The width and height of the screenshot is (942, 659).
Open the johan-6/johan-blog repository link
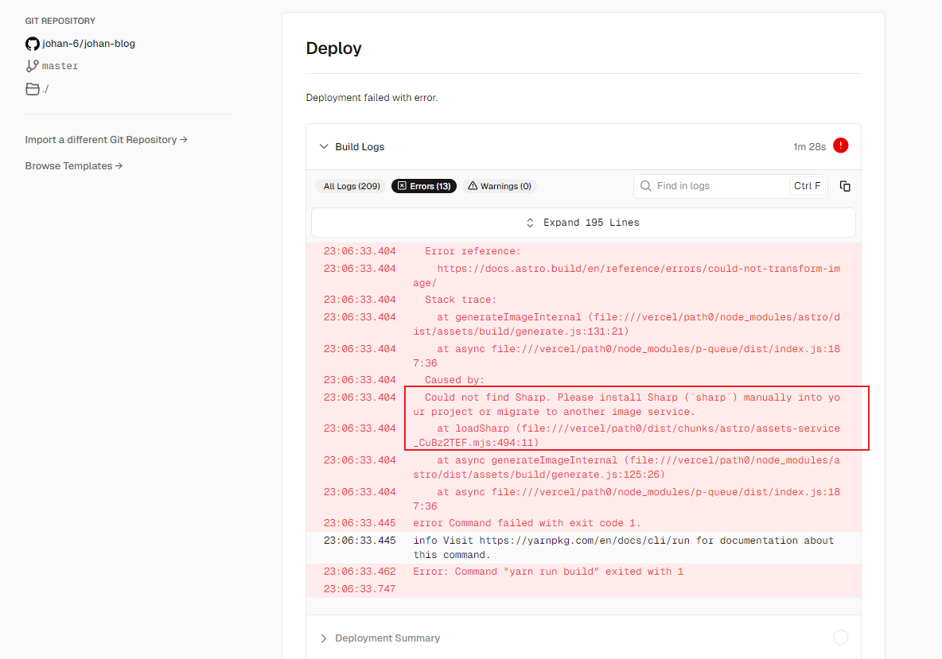tap(88, 44)
